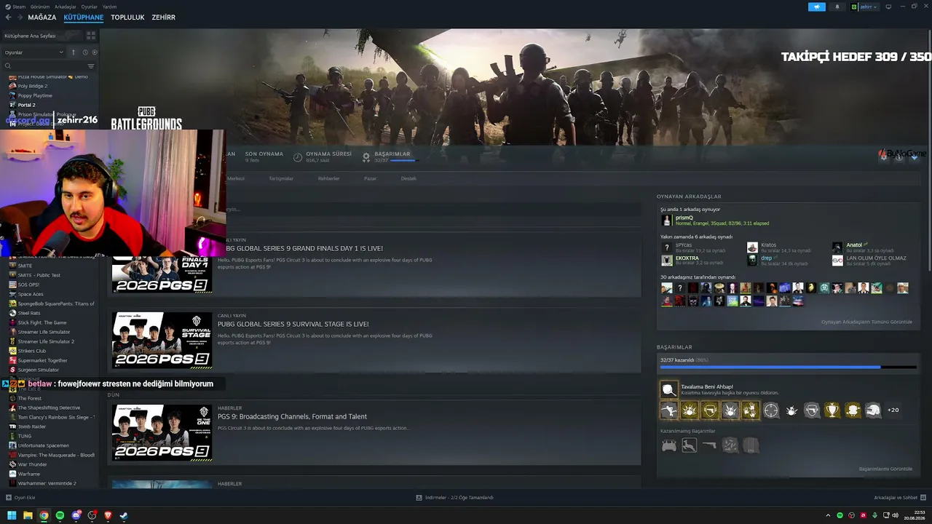Open the Görünüm menu
Image resolution: width=932 pixels, height=524 pixels.
pos(39,7)
